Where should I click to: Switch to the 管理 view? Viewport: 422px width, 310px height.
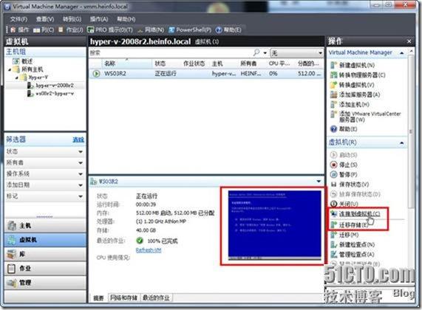[45, 283]
